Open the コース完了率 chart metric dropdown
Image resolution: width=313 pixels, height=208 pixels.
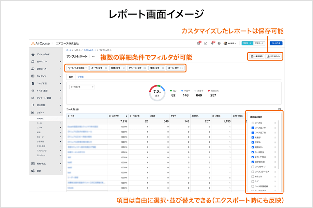[82, 87]
